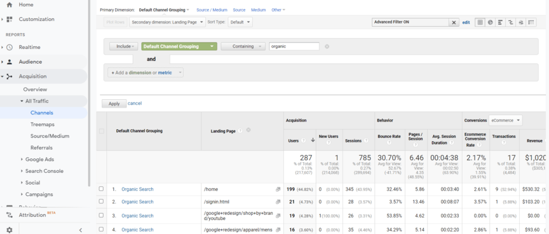
Task: Click the cancel filter link
Action: click(x=135, y=104)
